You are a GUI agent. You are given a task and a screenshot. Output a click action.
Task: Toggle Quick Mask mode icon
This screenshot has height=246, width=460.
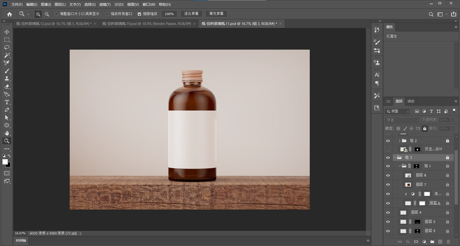(x=7, y=174)
